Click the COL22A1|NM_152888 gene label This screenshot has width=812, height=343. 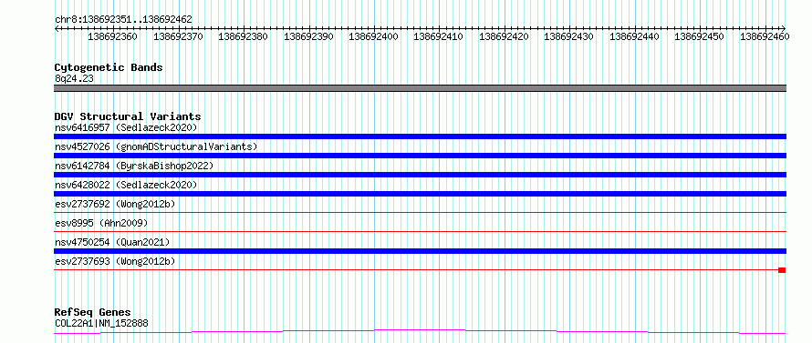click(101, 324)
